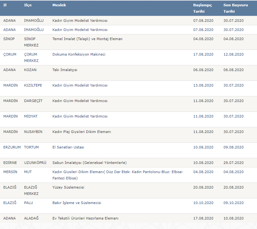Open Kadın Plaj Giysileri Dikim Elemanı
257x229 pixels.
click(x=82, y=132)
